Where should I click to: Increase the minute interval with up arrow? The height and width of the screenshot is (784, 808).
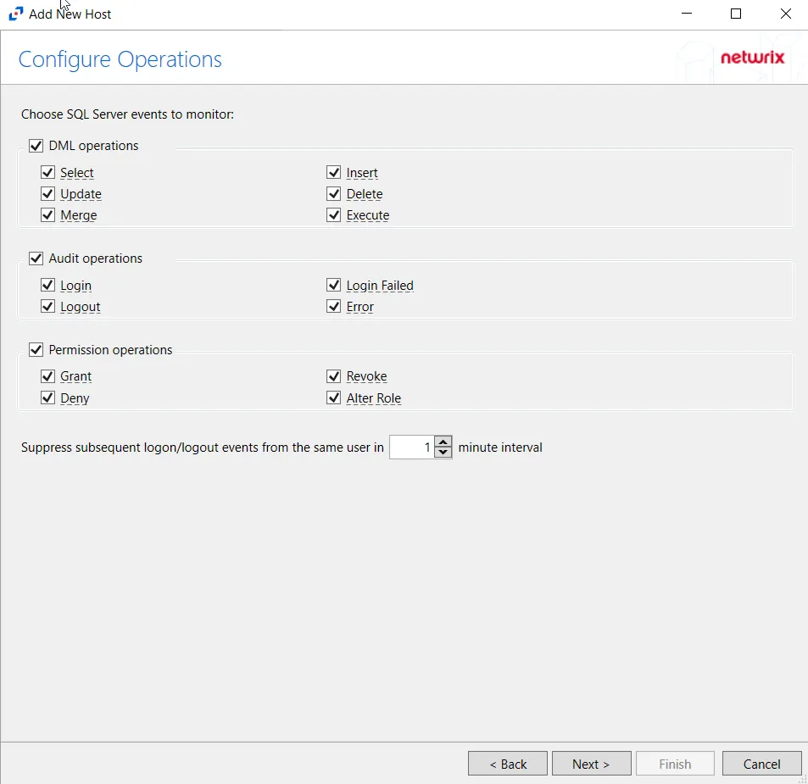point(443,442)
